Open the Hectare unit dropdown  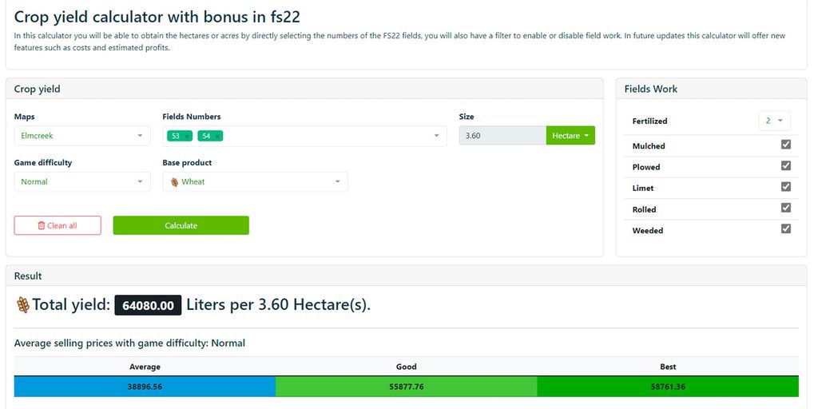click(570, 136)
